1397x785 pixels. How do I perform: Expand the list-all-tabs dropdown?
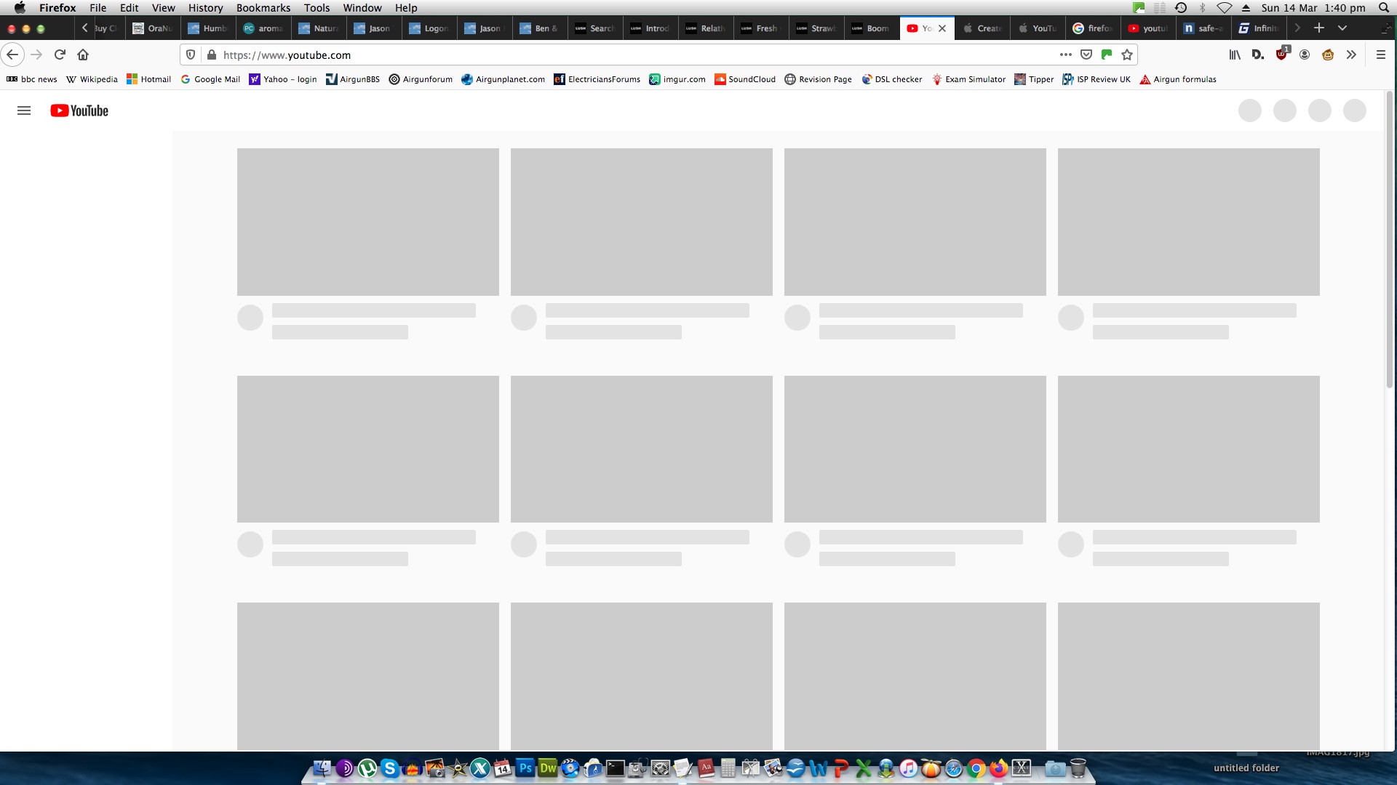click(1342, 28)
